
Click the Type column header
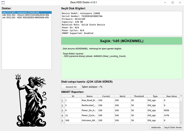point(155,96)
